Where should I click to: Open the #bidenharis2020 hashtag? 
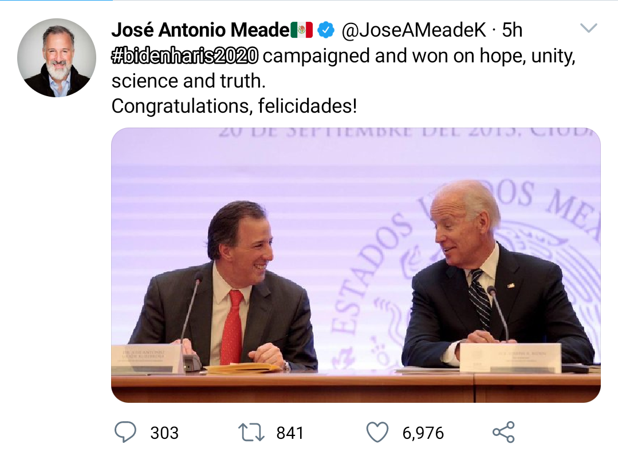185,56
